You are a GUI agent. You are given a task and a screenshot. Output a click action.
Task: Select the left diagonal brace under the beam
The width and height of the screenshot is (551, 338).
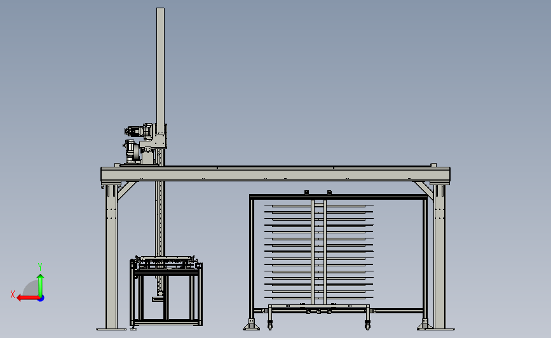(126, 191)
